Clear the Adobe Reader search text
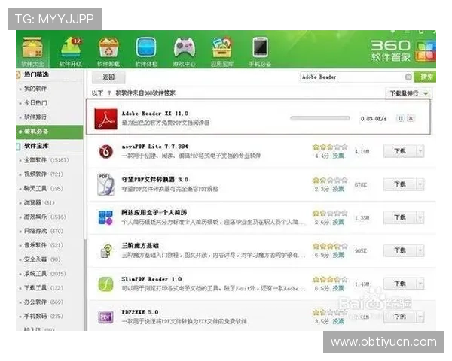 tap(408, 77)
